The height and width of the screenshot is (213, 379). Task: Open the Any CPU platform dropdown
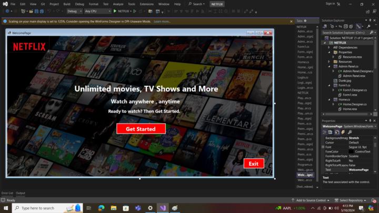pyautogui.click(x=97, y=11)
